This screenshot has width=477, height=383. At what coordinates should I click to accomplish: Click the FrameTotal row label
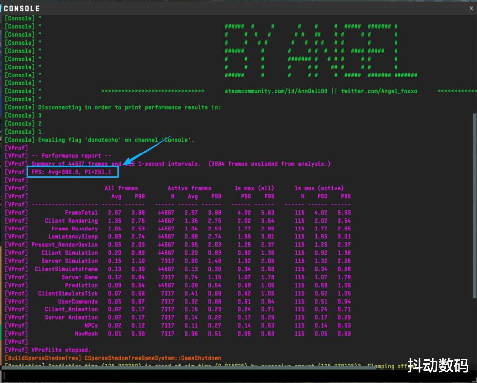pos(81,213)
